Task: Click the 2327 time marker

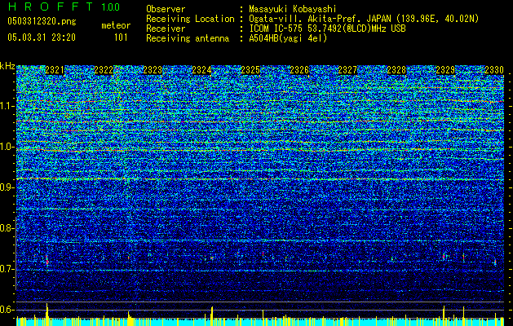Action: (348, 71)
